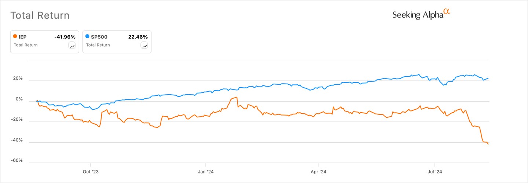This screenshot has width=528, height=183.
Task: Click "Total Return" label under SP500
Action: pyautogui.click(x=98, y=45)
